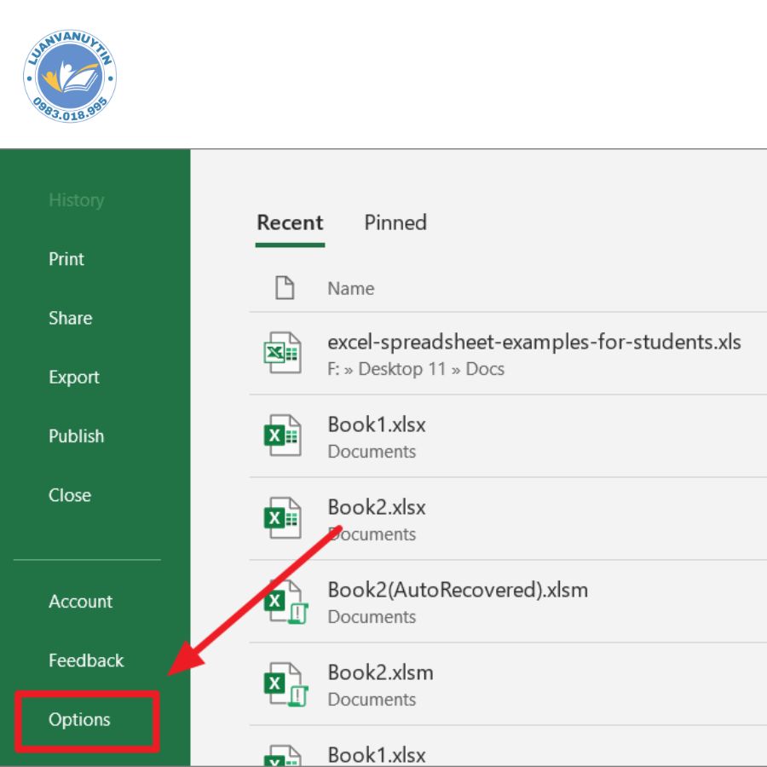Image resolution: width=767 pixels, height=767 pixels.
Task: Click the document icon in the list header
Action: coord(284,288)
